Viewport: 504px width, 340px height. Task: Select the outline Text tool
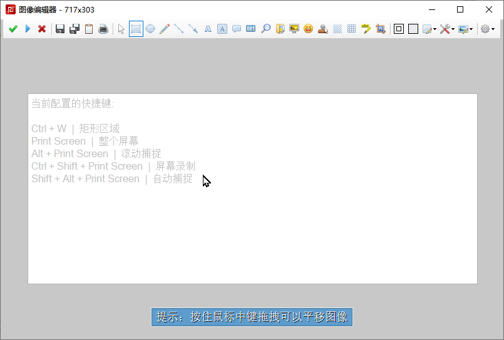point(208,29)
